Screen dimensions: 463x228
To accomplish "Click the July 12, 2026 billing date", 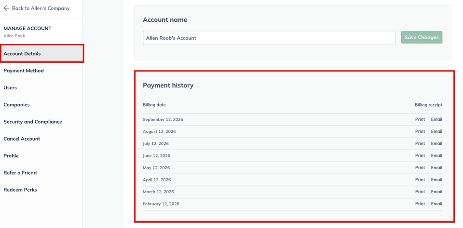I will pos(156,144).
